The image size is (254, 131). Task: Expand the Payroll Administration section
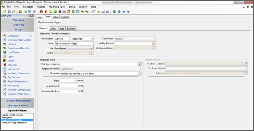click(x=18, y=101)
